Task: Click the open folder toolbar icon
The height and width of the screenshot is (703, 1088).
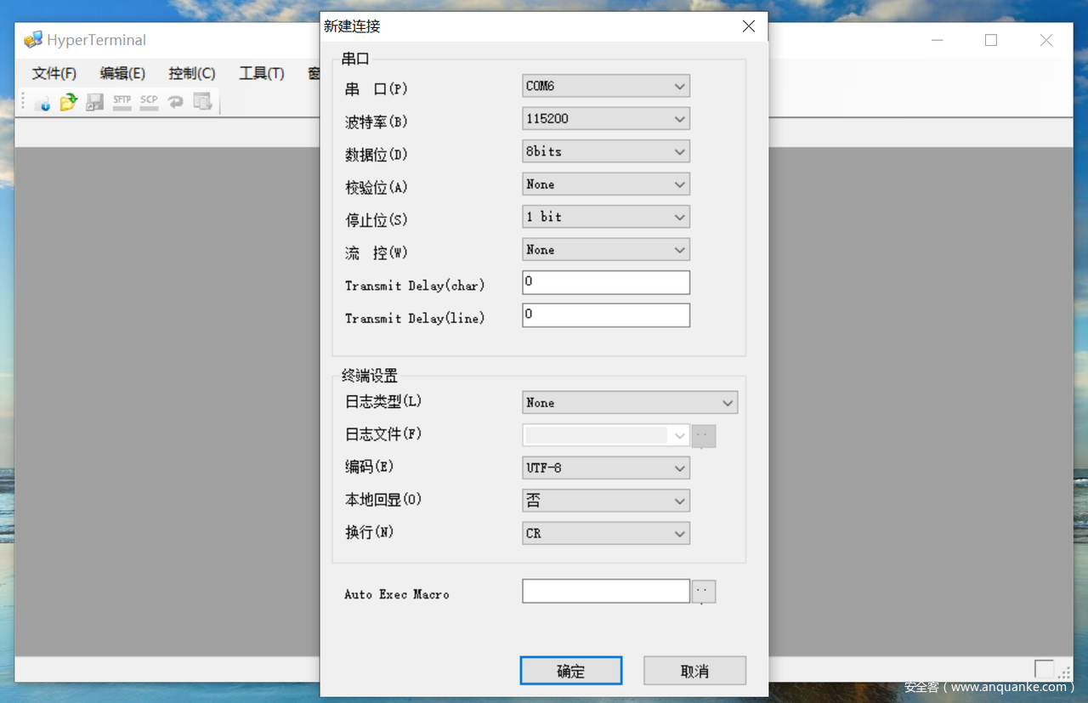Action: coord(69,102)
